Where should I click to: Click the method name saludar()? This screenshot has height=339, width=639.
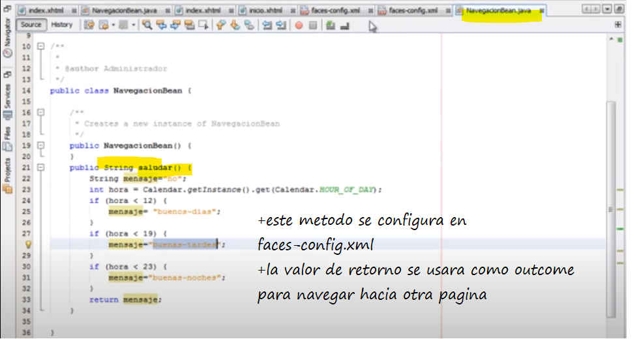[159, 168]
